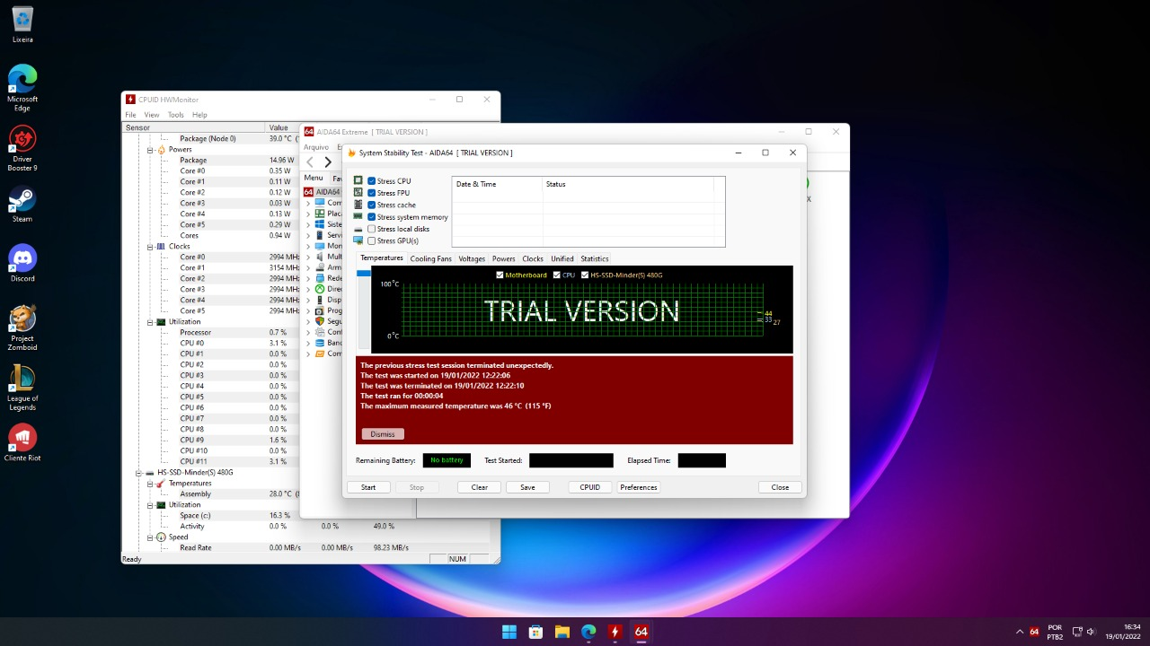The image size is (1150, 646).
Task: Open Preferences in stability test
Action: pyautogui.click(x=639, y=487)
